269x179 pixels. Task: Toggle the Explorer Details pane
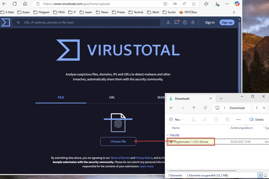point(256,120)
